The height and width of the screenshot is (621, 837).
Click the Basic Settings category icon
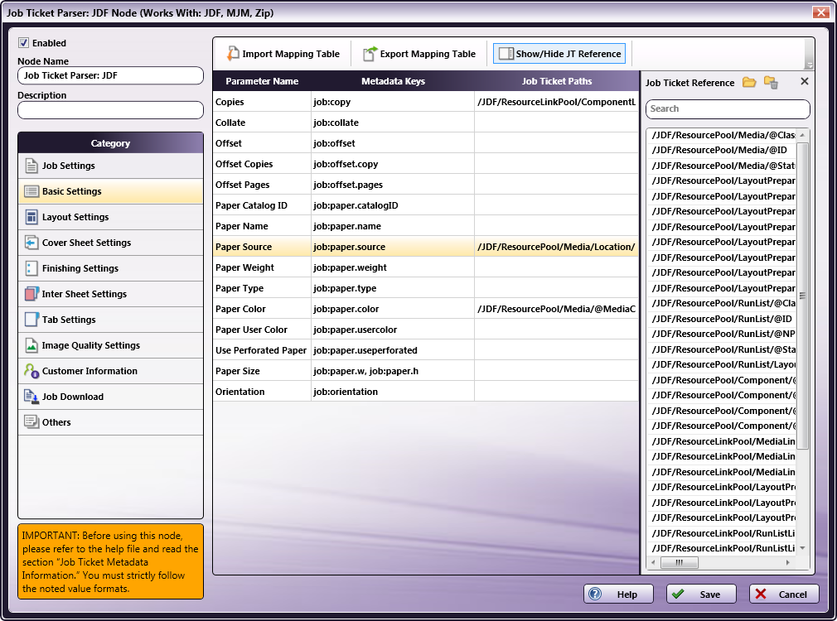coord(31,191)
